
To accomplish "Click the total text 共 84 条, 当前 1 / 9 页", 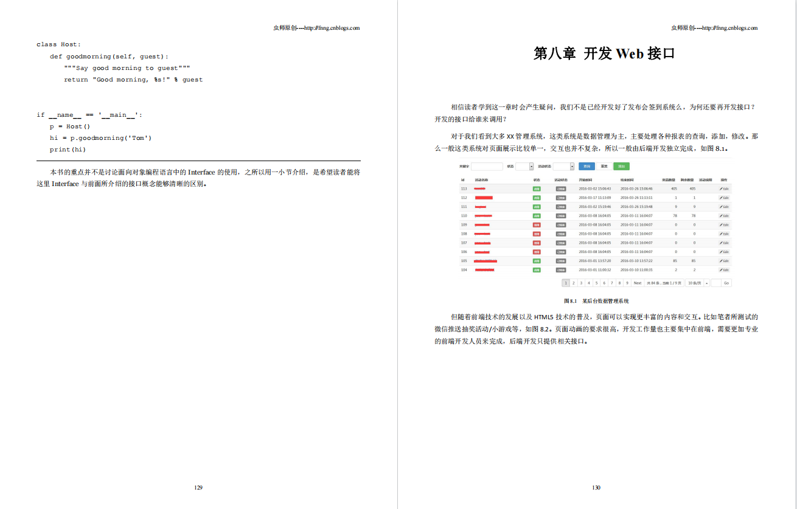I will click(664, 283).
